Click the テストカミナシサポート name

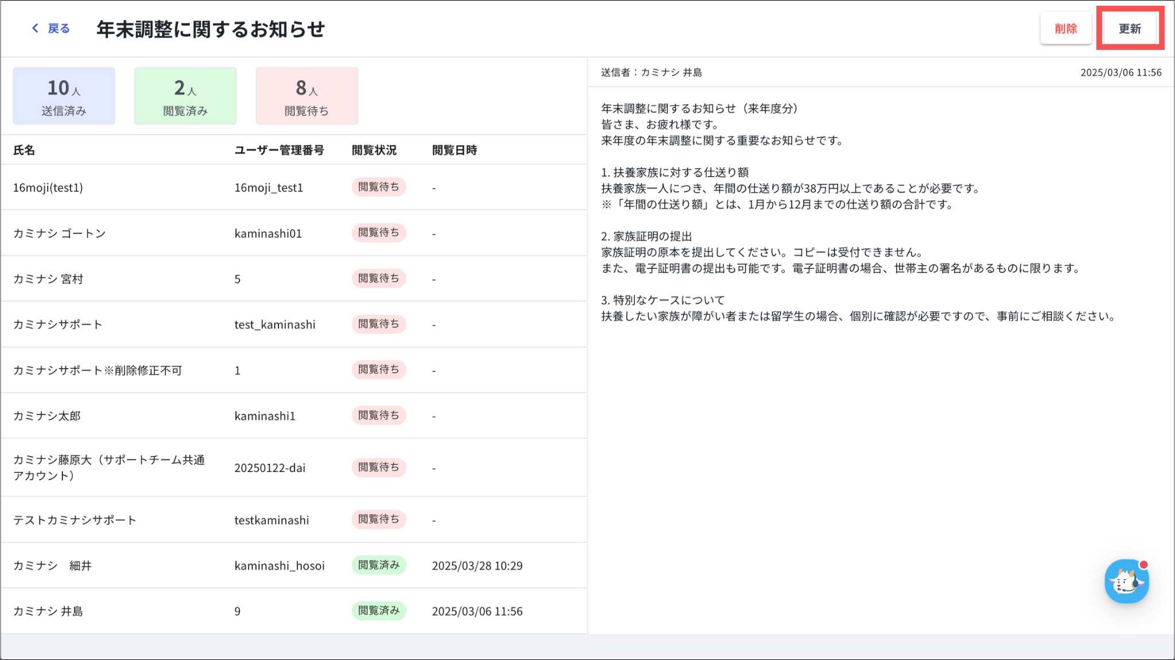coord(75,520)
